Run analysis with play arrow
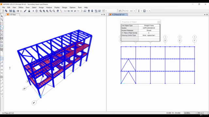 click(33, 11)
